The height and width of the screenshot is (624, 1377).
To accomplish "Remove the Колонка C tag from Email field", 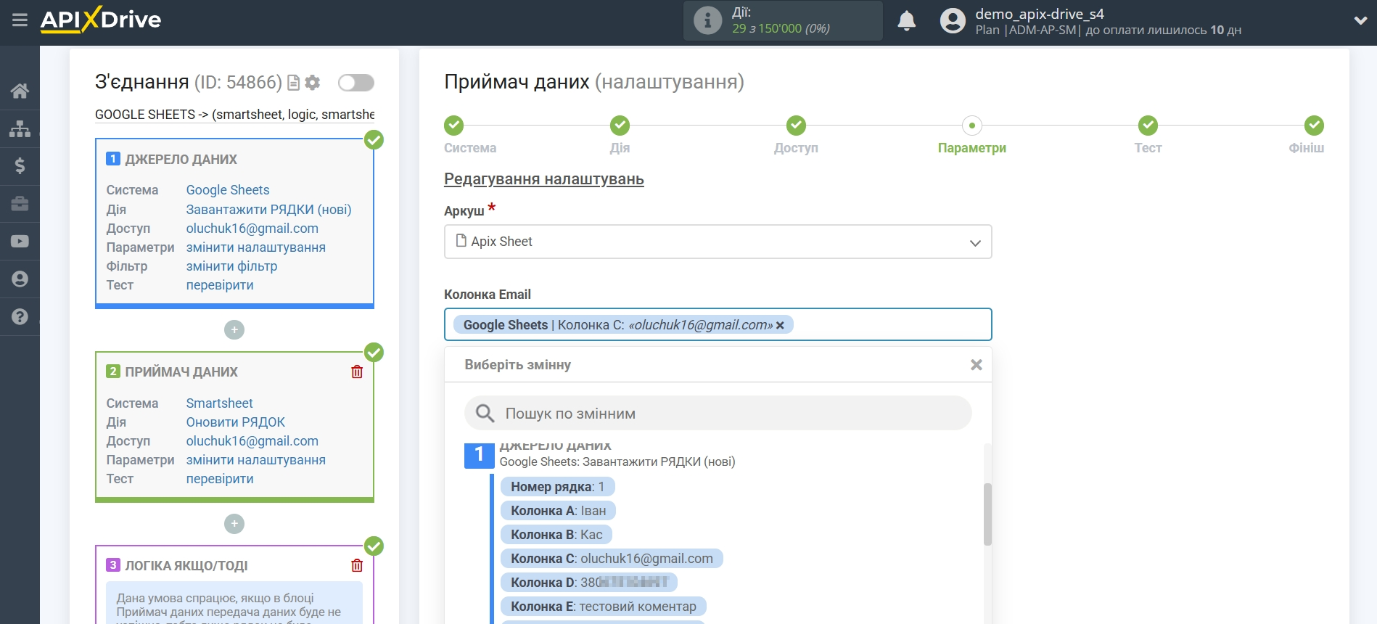I will pos(780,326).
